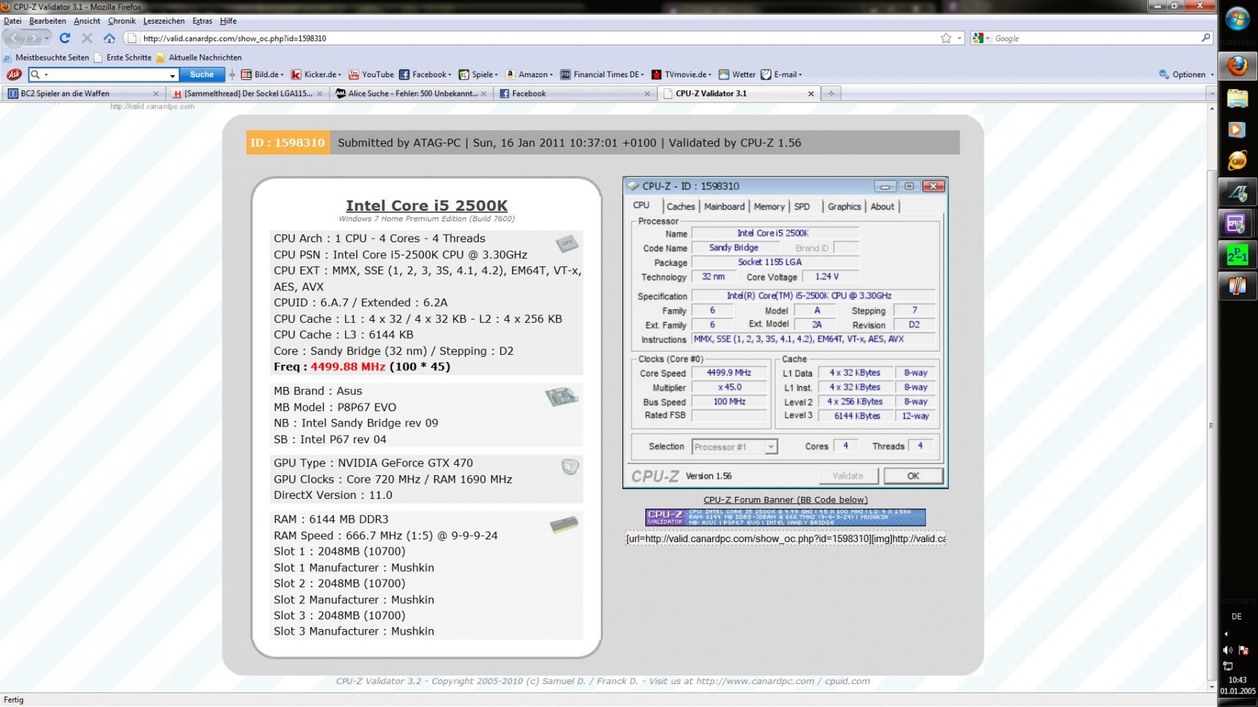Open the Chronik menu
1258x707 pixels.
coord(122,21)
